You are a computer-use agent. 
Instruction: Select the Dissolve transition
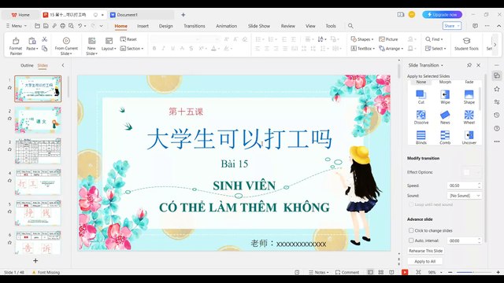pyautogui.click(x=421, y=117)
